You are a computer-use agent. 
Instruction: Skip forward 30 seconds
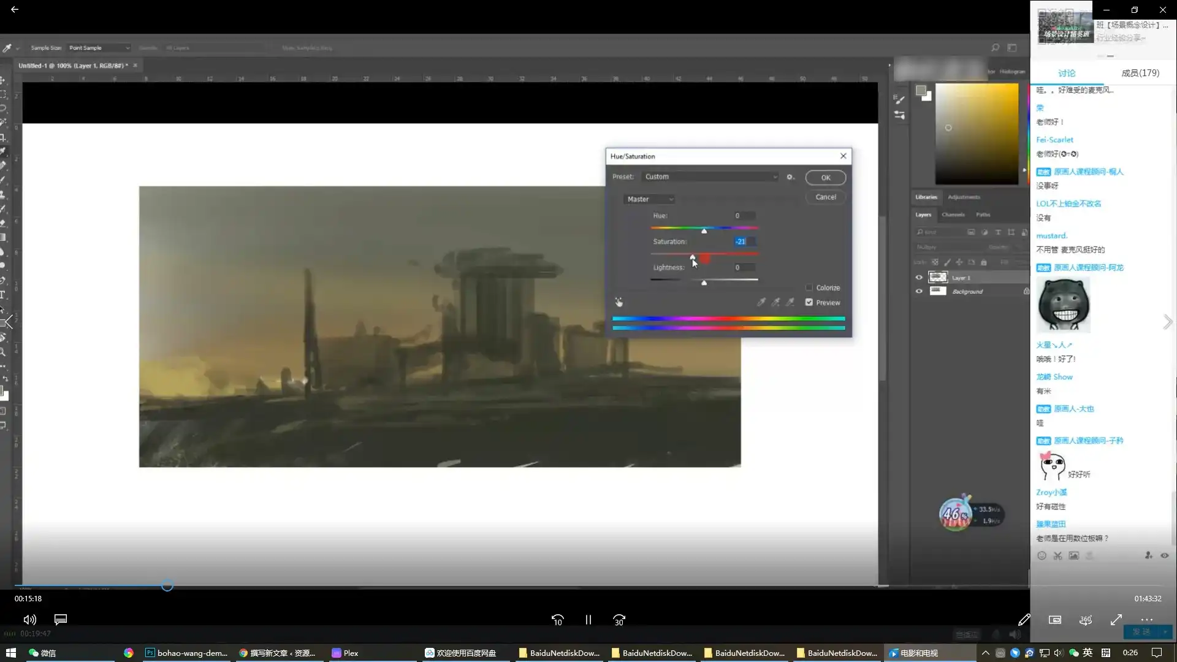619,620
